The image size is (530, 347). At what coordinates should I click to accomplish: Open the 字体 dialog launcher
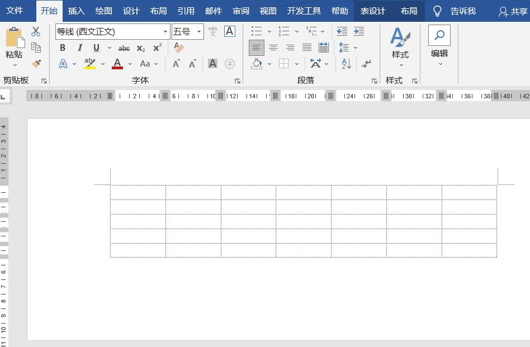coord(237,80)
